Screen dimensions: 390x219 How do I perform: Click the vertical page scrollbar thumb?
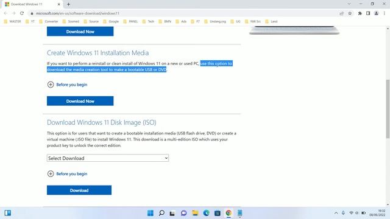(x=388, y=109)
